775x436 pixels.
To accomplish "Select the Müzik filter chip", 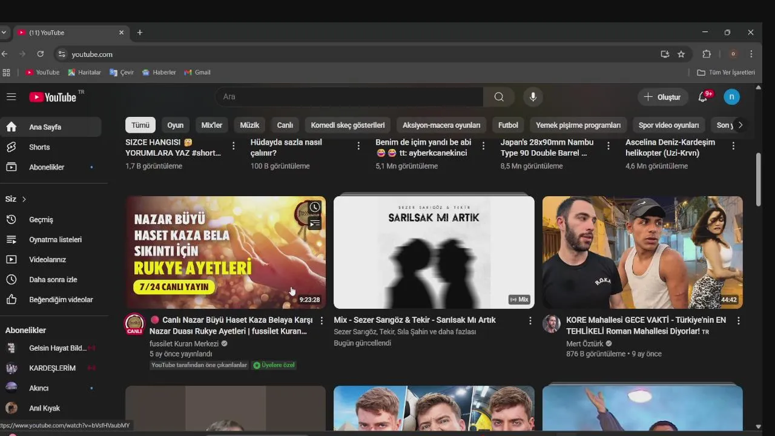I will 249,125.
